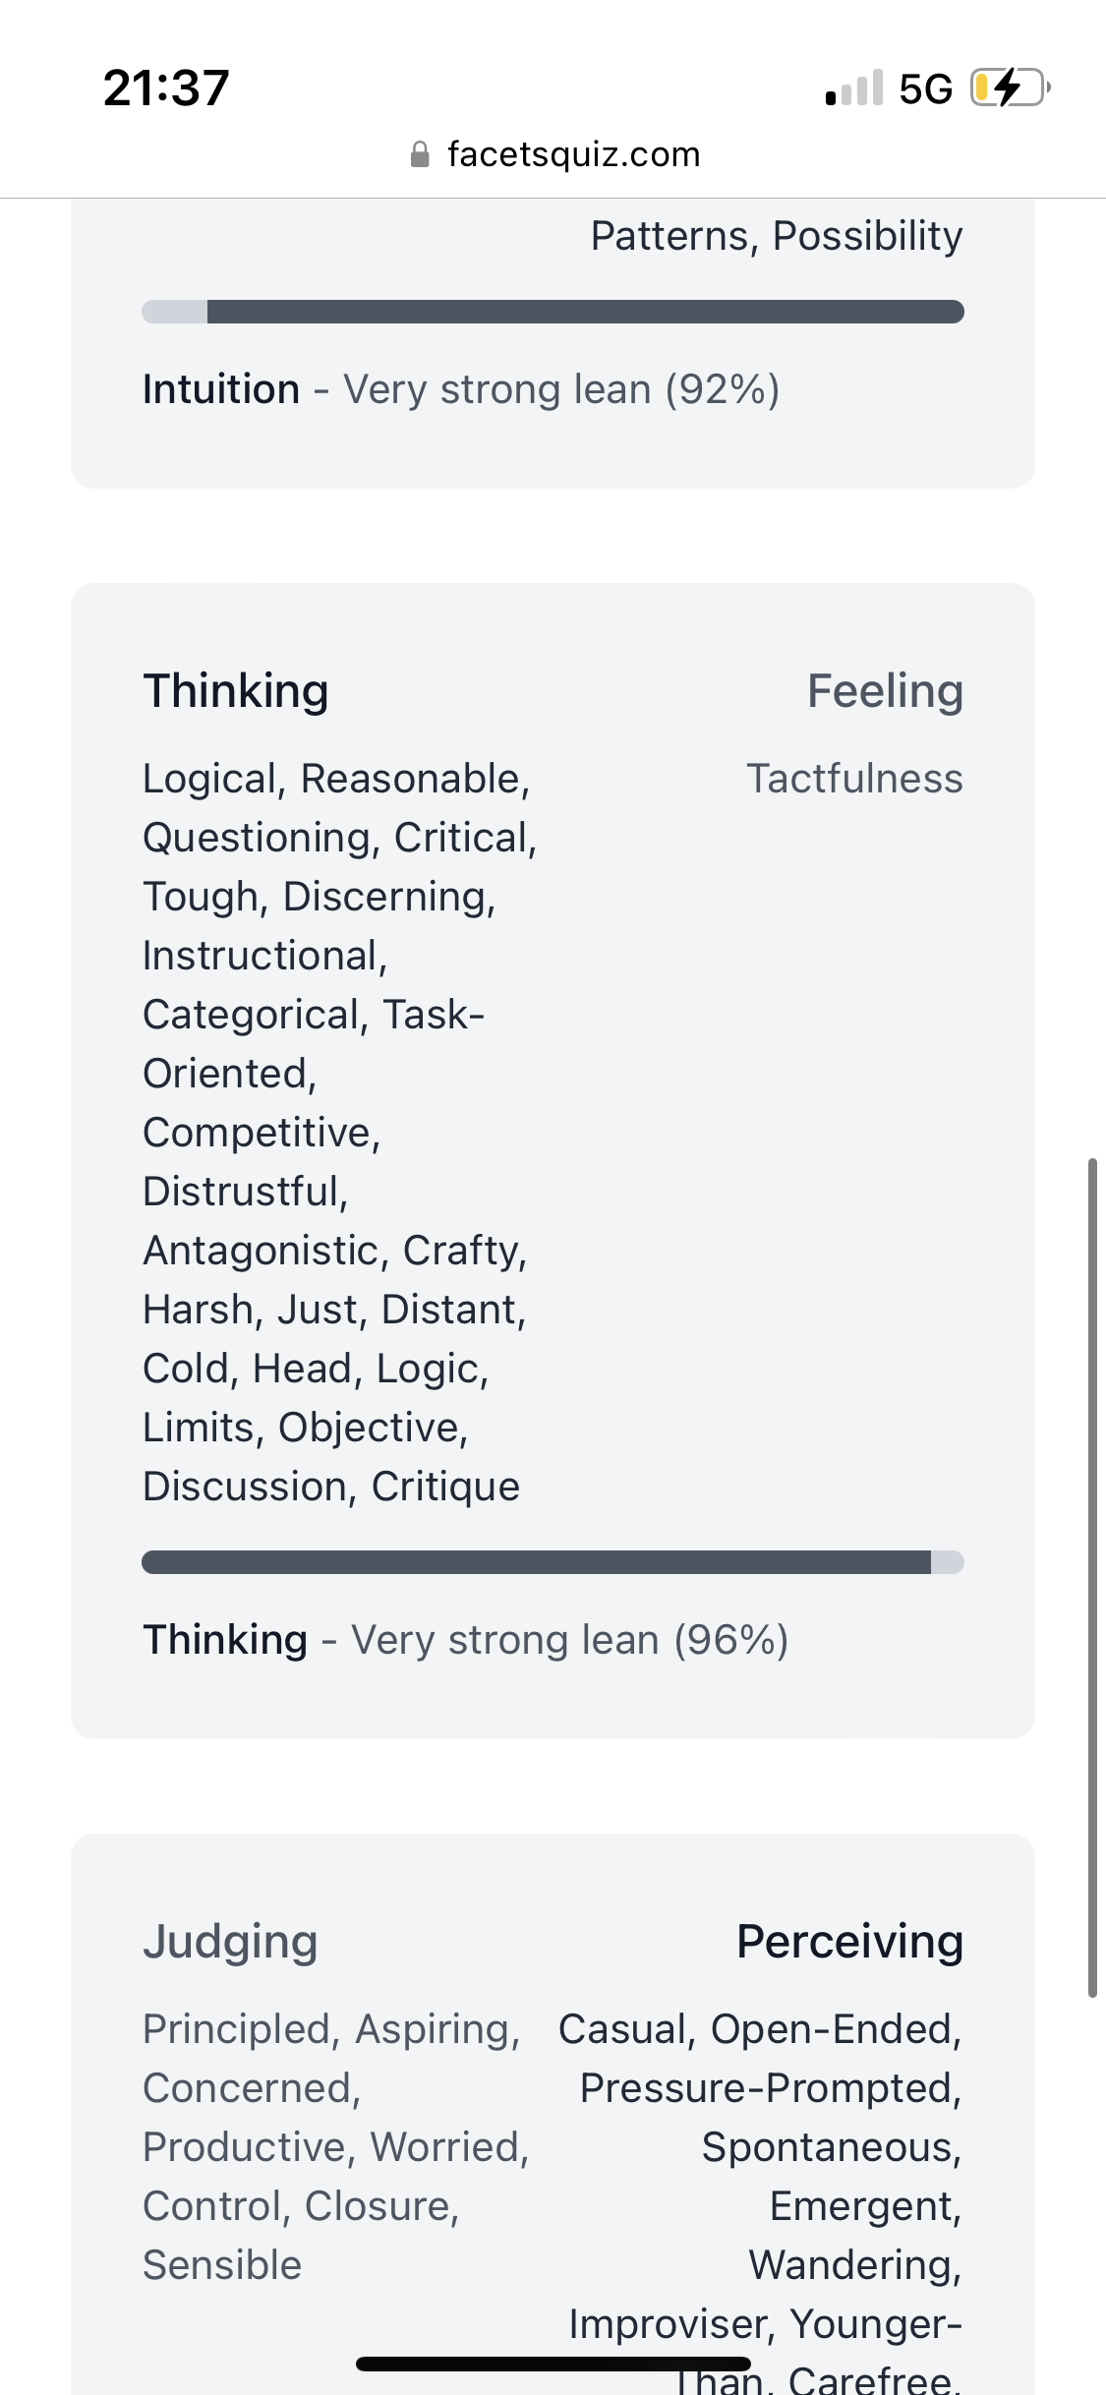Tap the Logical, Reasonable trait line
Viewport: 1106px width, 2395px height.
336,779
